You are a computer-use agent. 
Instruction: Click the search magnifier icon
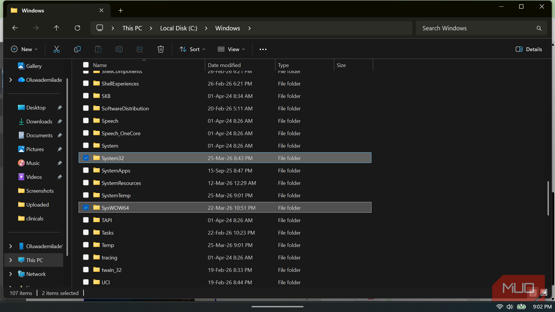pos(539,28)
